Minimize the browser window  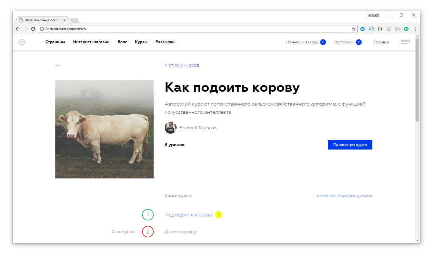[388, 15]
